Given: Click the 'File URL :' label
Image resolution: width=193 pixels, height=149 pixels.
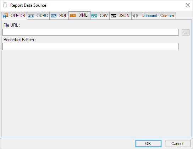Looking at the screenshot, I should click(12, 25).
